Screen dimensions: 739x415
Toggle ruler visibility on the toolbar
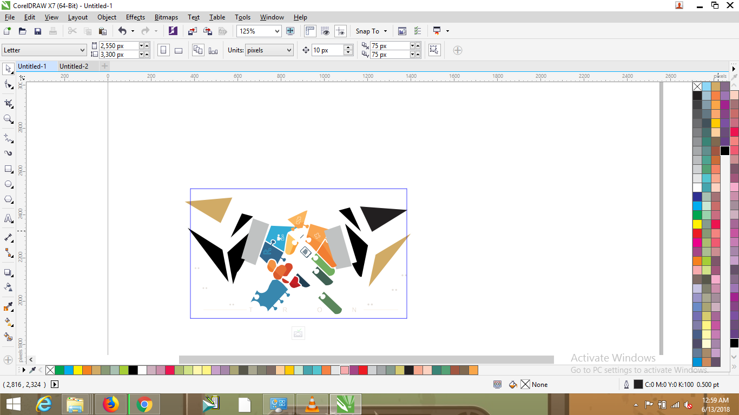pos(309,31)
